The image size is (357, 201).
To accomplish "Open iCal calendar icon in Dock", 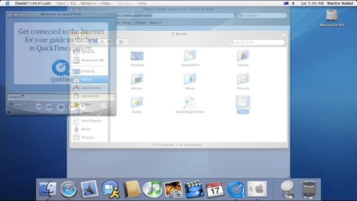I will [215, 190].
